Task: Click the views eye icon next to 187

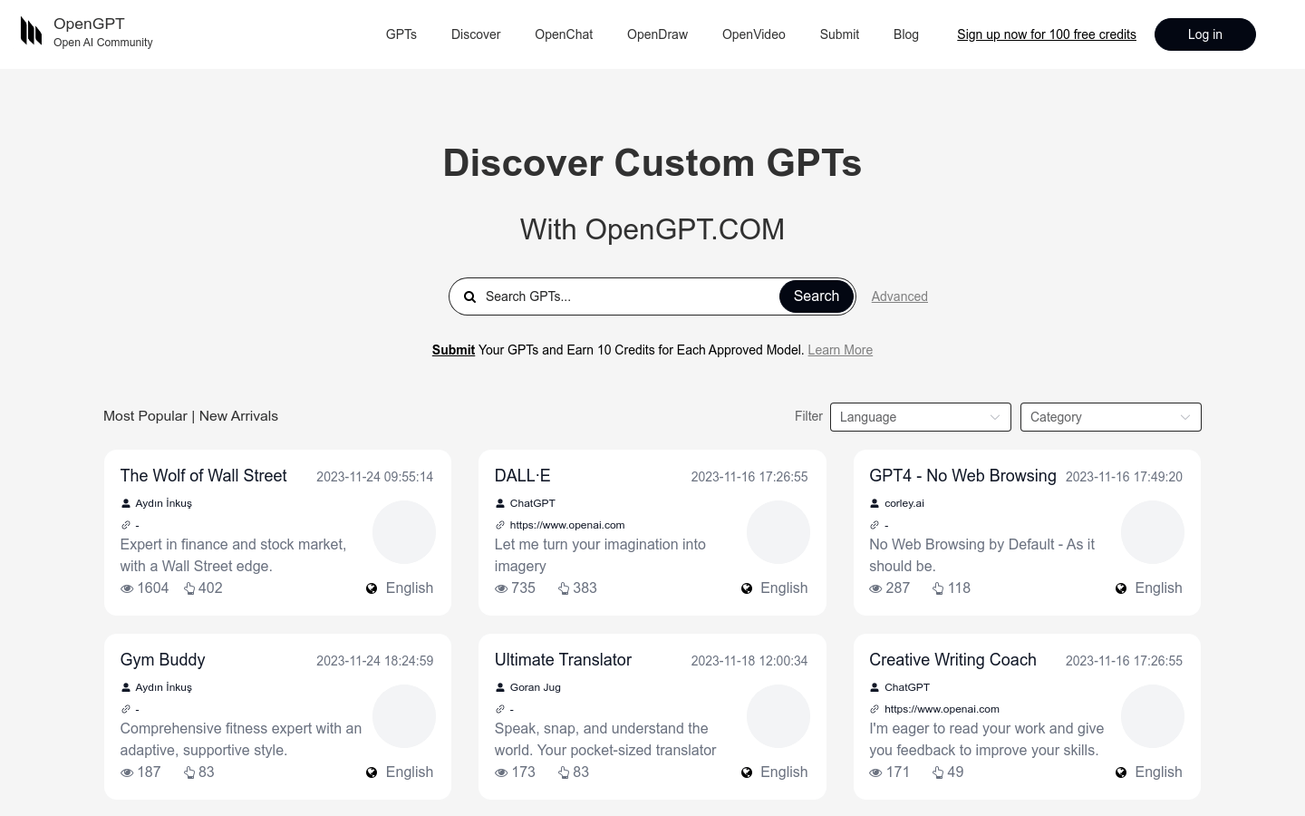Action: (127, 772)
